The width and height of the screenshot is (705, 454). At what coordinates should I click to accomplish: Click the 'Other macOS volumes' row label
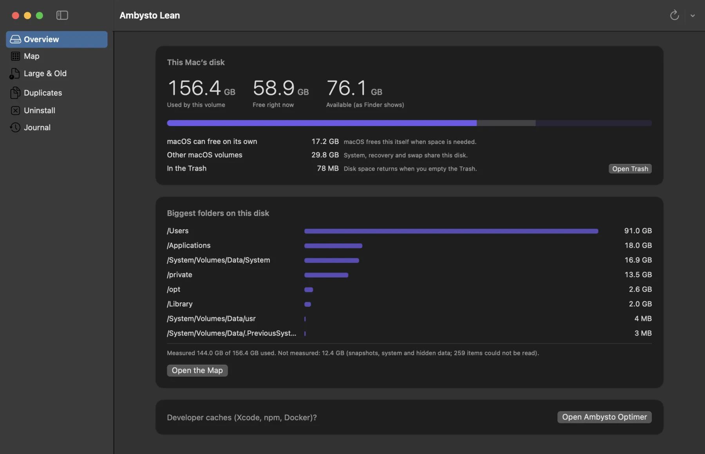tap(204, 155)
